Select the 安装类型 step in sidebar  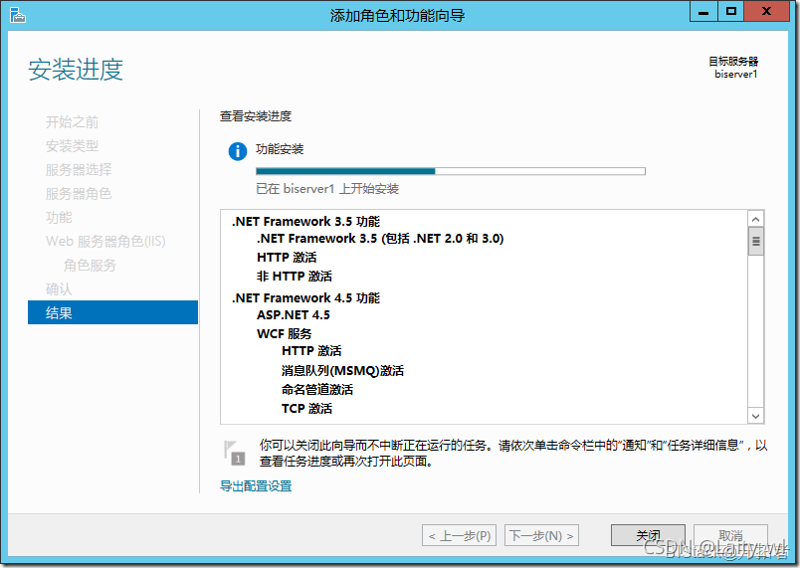(x=72, y=146)
